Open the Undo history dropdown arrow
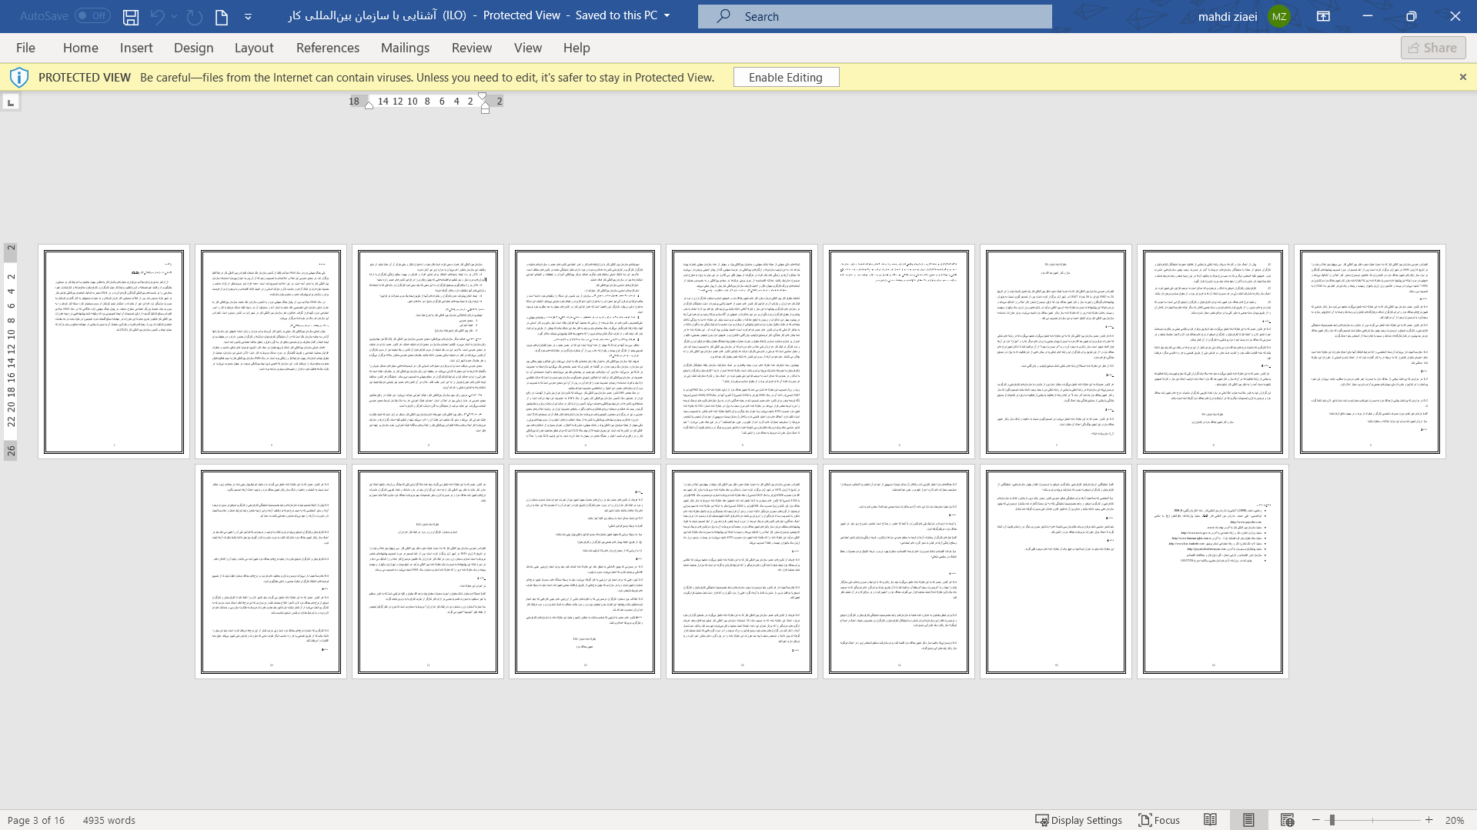The height and width of the screenshot is (830, 1477). 175,16
